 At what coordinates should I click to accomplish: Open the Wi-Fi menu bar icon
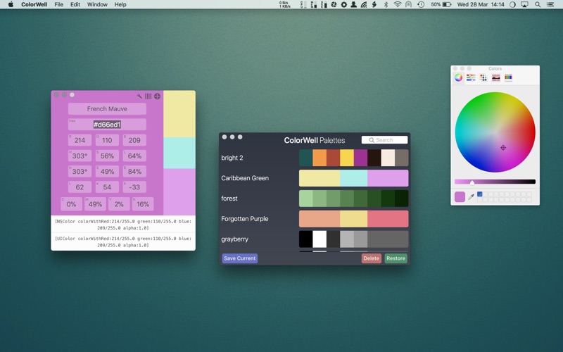(397, 5)
